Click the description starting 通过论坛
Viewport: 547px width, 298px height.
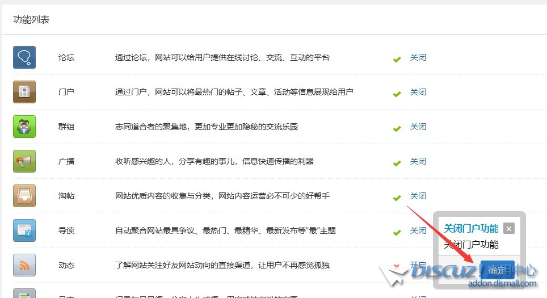click(222, 57)
